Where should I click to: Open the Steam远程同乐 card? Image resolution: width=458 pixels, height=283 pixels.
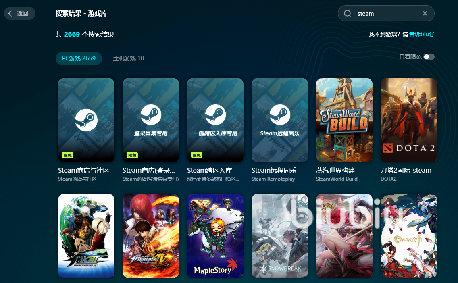point(280,120)
